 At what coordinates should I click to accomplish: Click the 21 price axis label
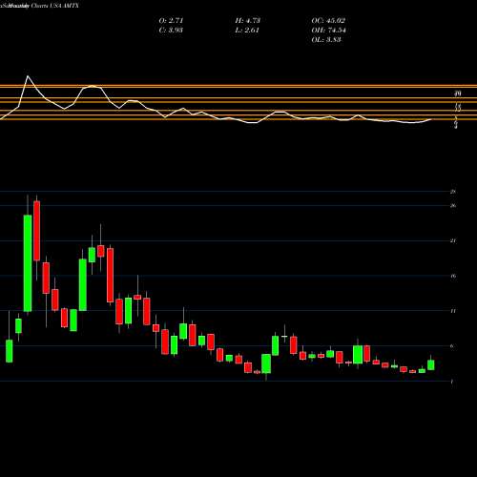point(453,240)
